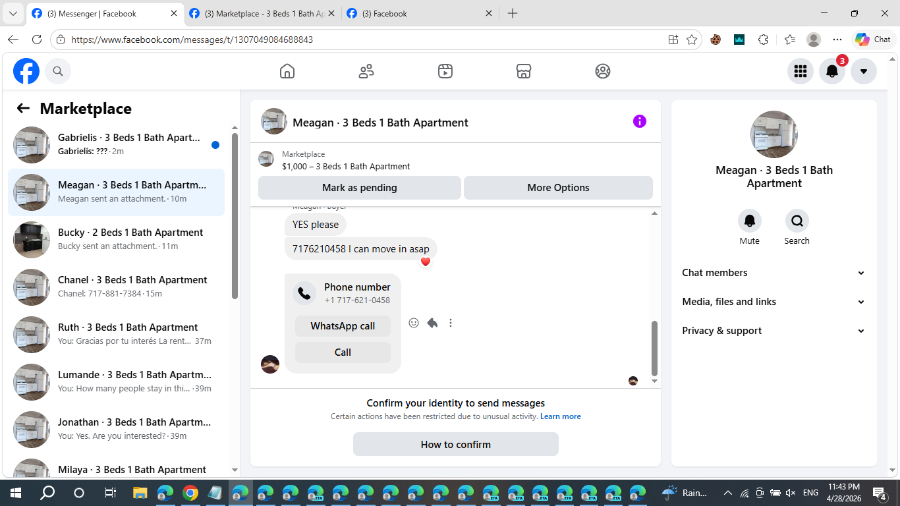This screenshot has width=900, height=506.
Task: Open the Learn more link
Action: (x=561, y=416)
